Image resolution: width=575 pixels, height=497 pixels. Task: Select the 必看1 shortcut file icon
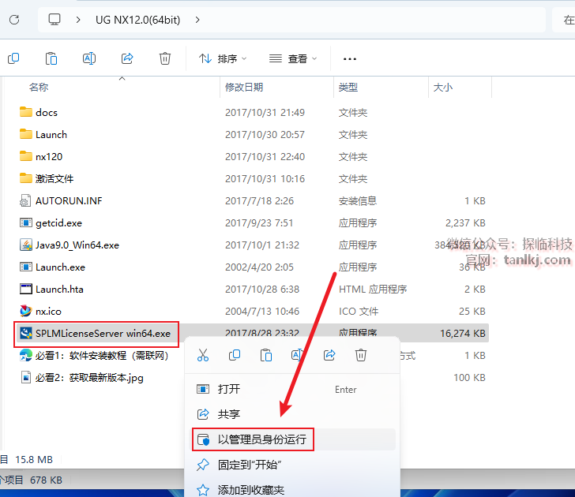coord(25,355)
